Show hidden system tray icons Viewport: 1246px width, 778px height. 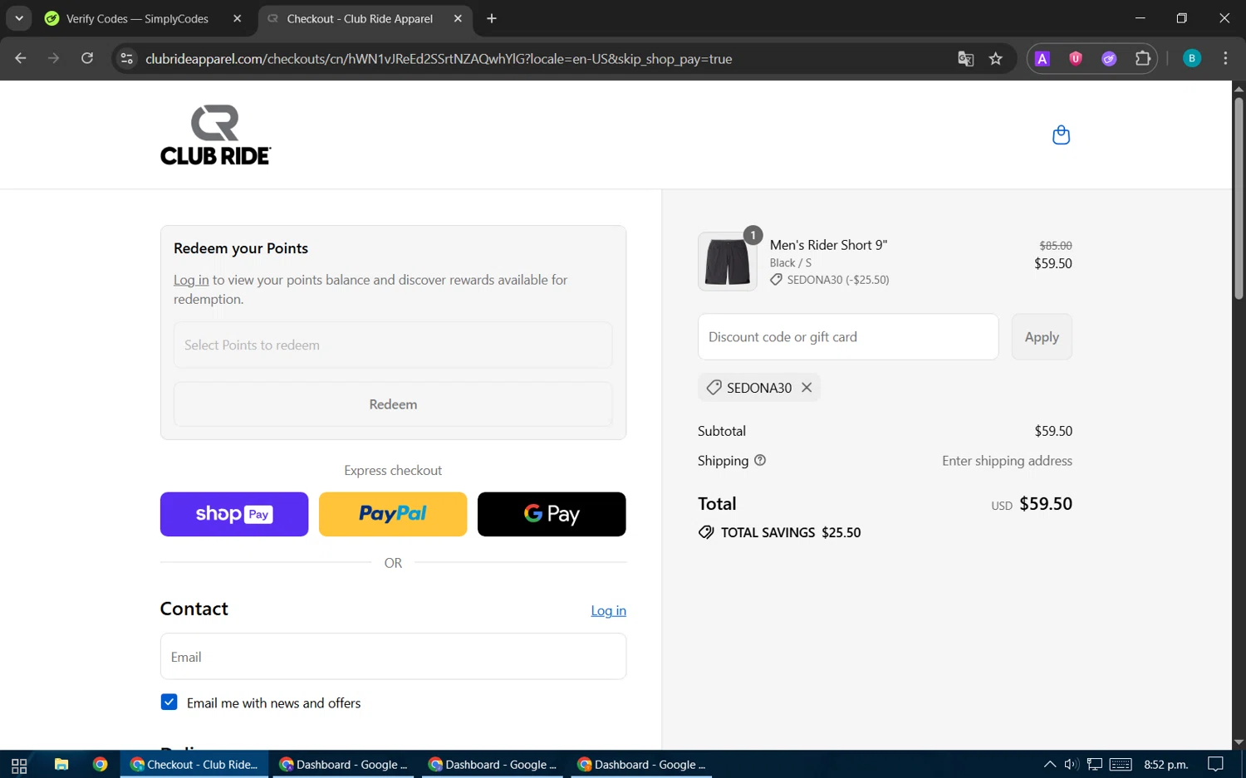click(x=1050, y=765)
